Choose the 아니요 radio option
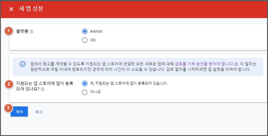Image resolution: width=268 pixels, height=136 pixels. (x=85, y=92)
